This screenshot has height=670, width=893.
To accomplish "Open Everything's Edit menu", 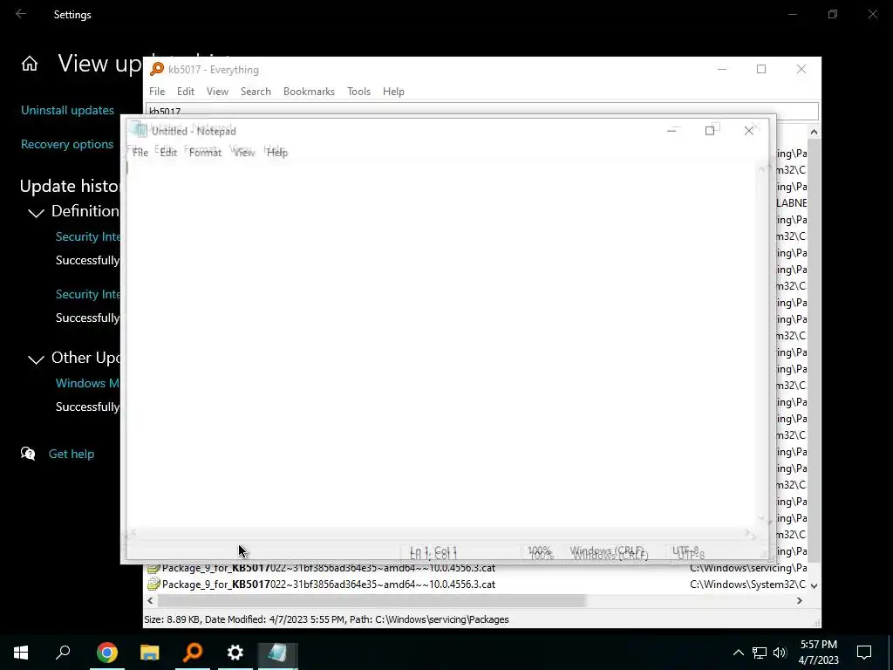I will pyautogui.click(x=185, y=91).
